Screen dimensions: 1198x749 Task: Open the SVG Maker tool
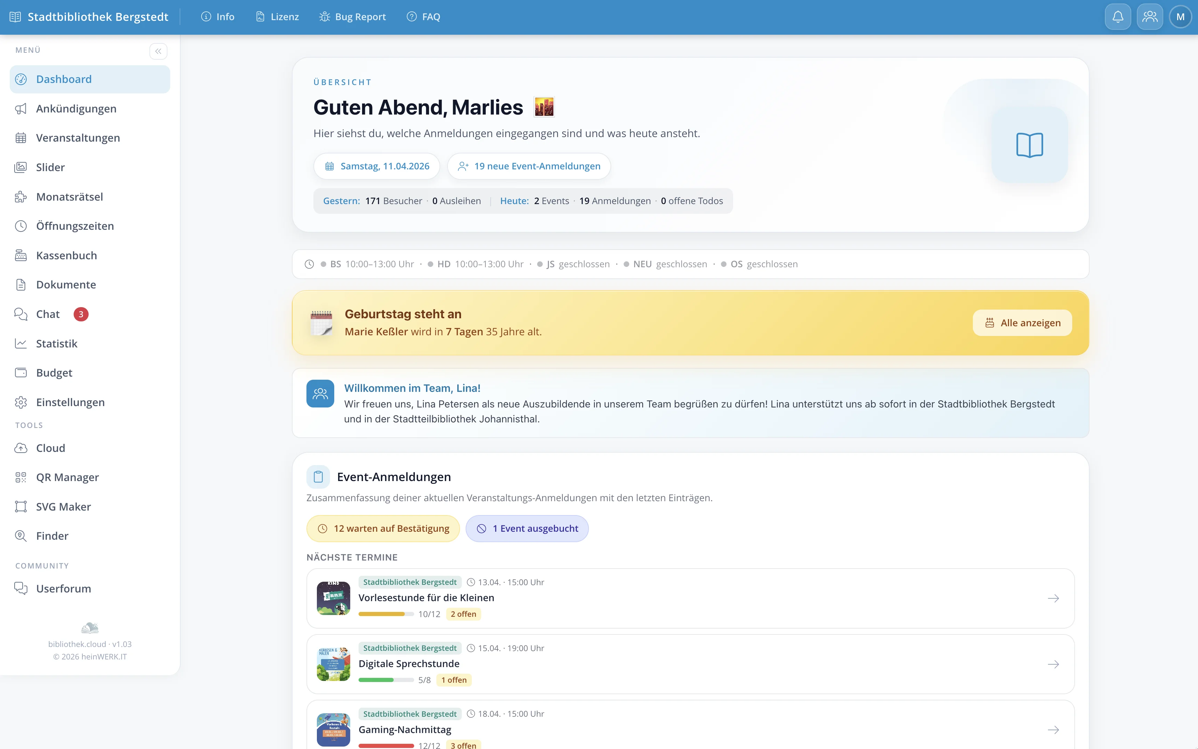tap(63, 506)
